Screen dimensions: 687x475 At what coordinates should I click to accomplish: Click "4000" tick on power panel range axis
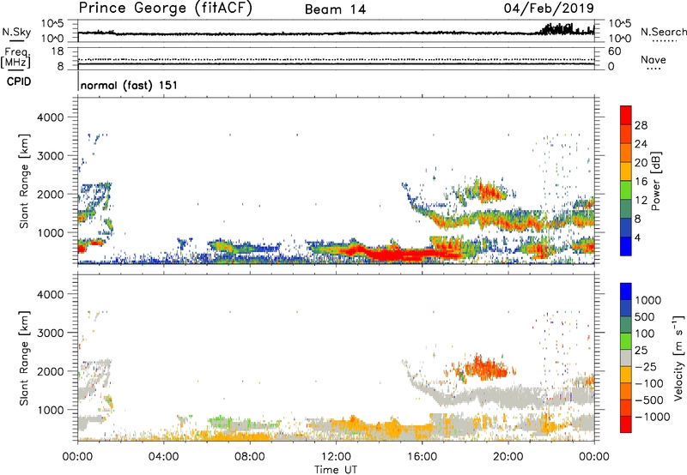click(50, 117)
